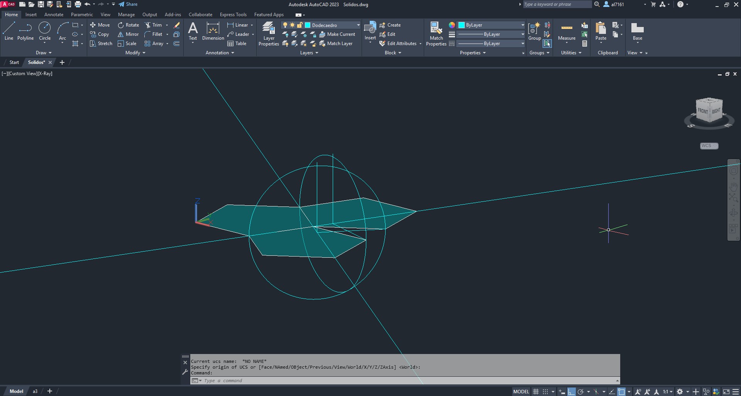Toggle object snap in status bar
The width and height of the screenshot is (741, 396).
click(621, 392)
